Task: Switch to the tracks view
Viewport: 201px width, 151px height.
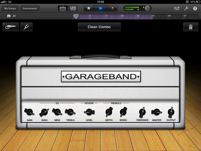Action: [73, 8]
